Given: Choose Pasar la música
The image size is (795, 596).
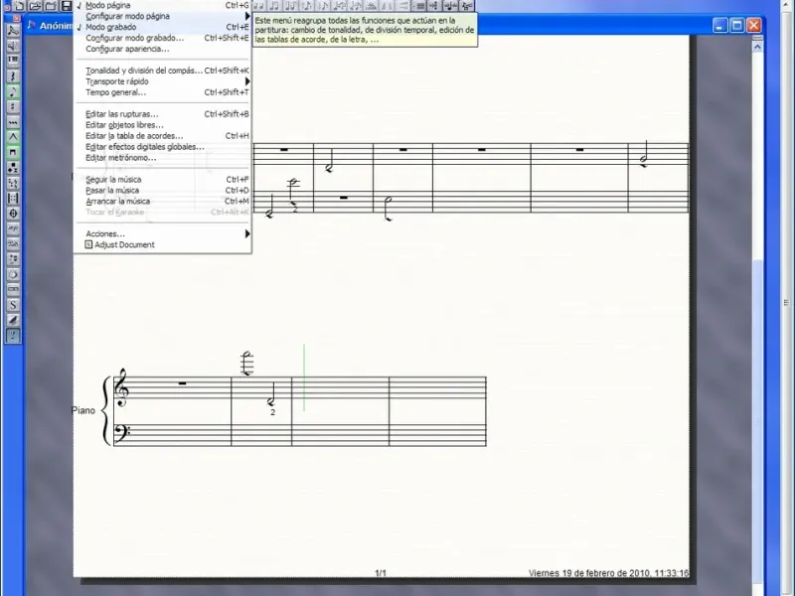Looking at the screenshot, I should 162,191.
